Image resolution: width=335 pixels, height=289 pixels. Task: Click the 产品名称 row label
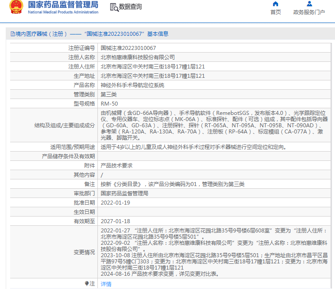pos(84,85)
